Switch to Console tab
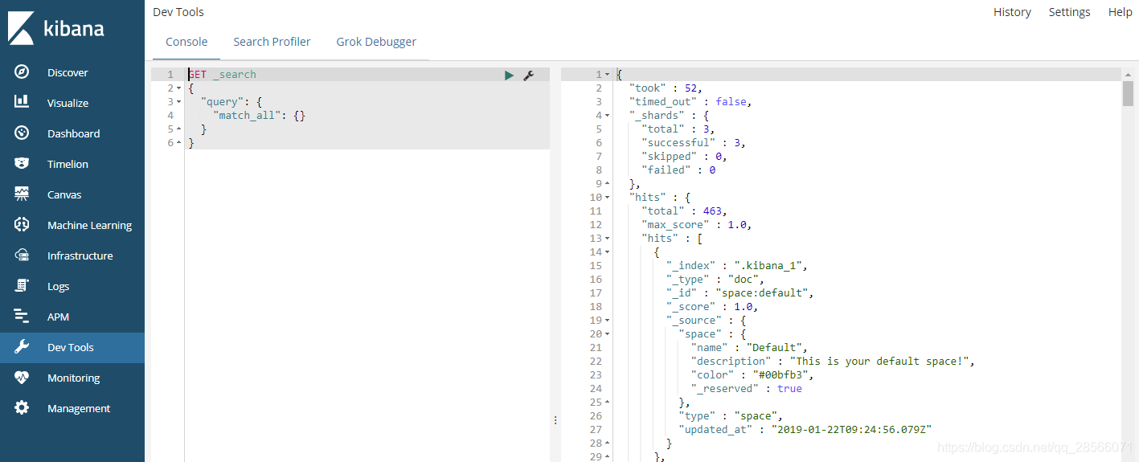1139x462 pixels. pos(186,42)
